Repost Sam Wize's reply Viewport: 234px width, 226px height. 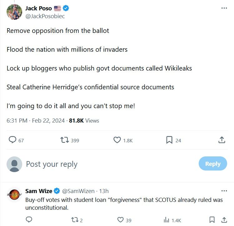pyautogui.click(x=75, y=220)
